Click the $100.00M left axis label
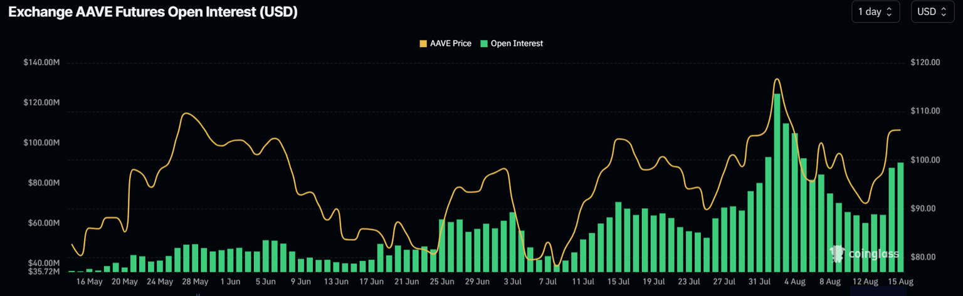Screen dimensions: 963x296 [41, 142]
